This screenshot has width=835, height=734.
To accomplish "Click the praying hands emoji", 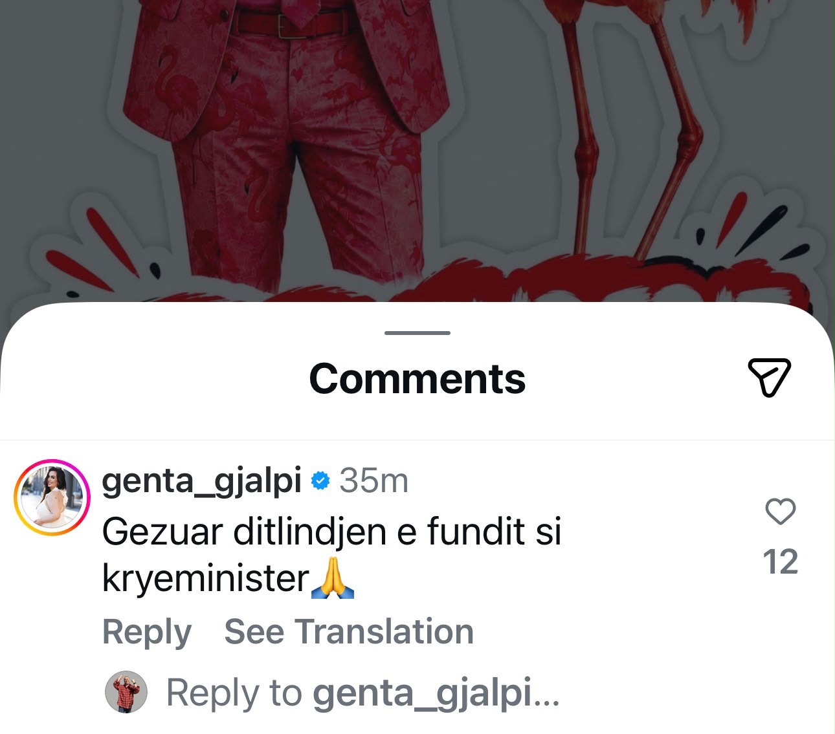I will click(x=333, y=578).
